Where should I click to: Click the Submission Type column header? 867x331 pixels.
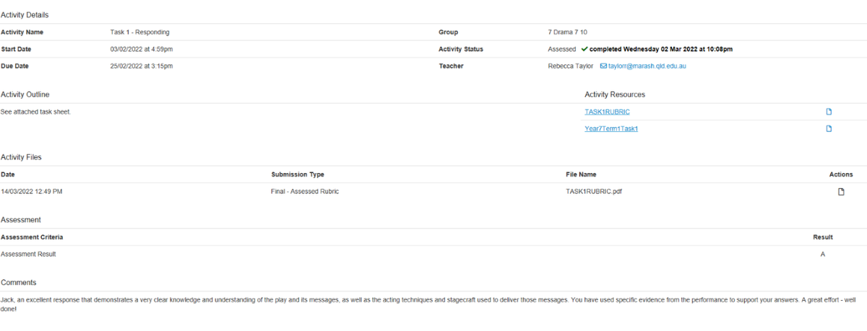[298, 175]
